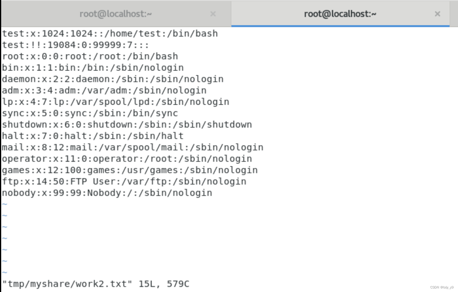The image size is (458, 292).
Task: Click the sync user entry line
Action: click(89, 113)
